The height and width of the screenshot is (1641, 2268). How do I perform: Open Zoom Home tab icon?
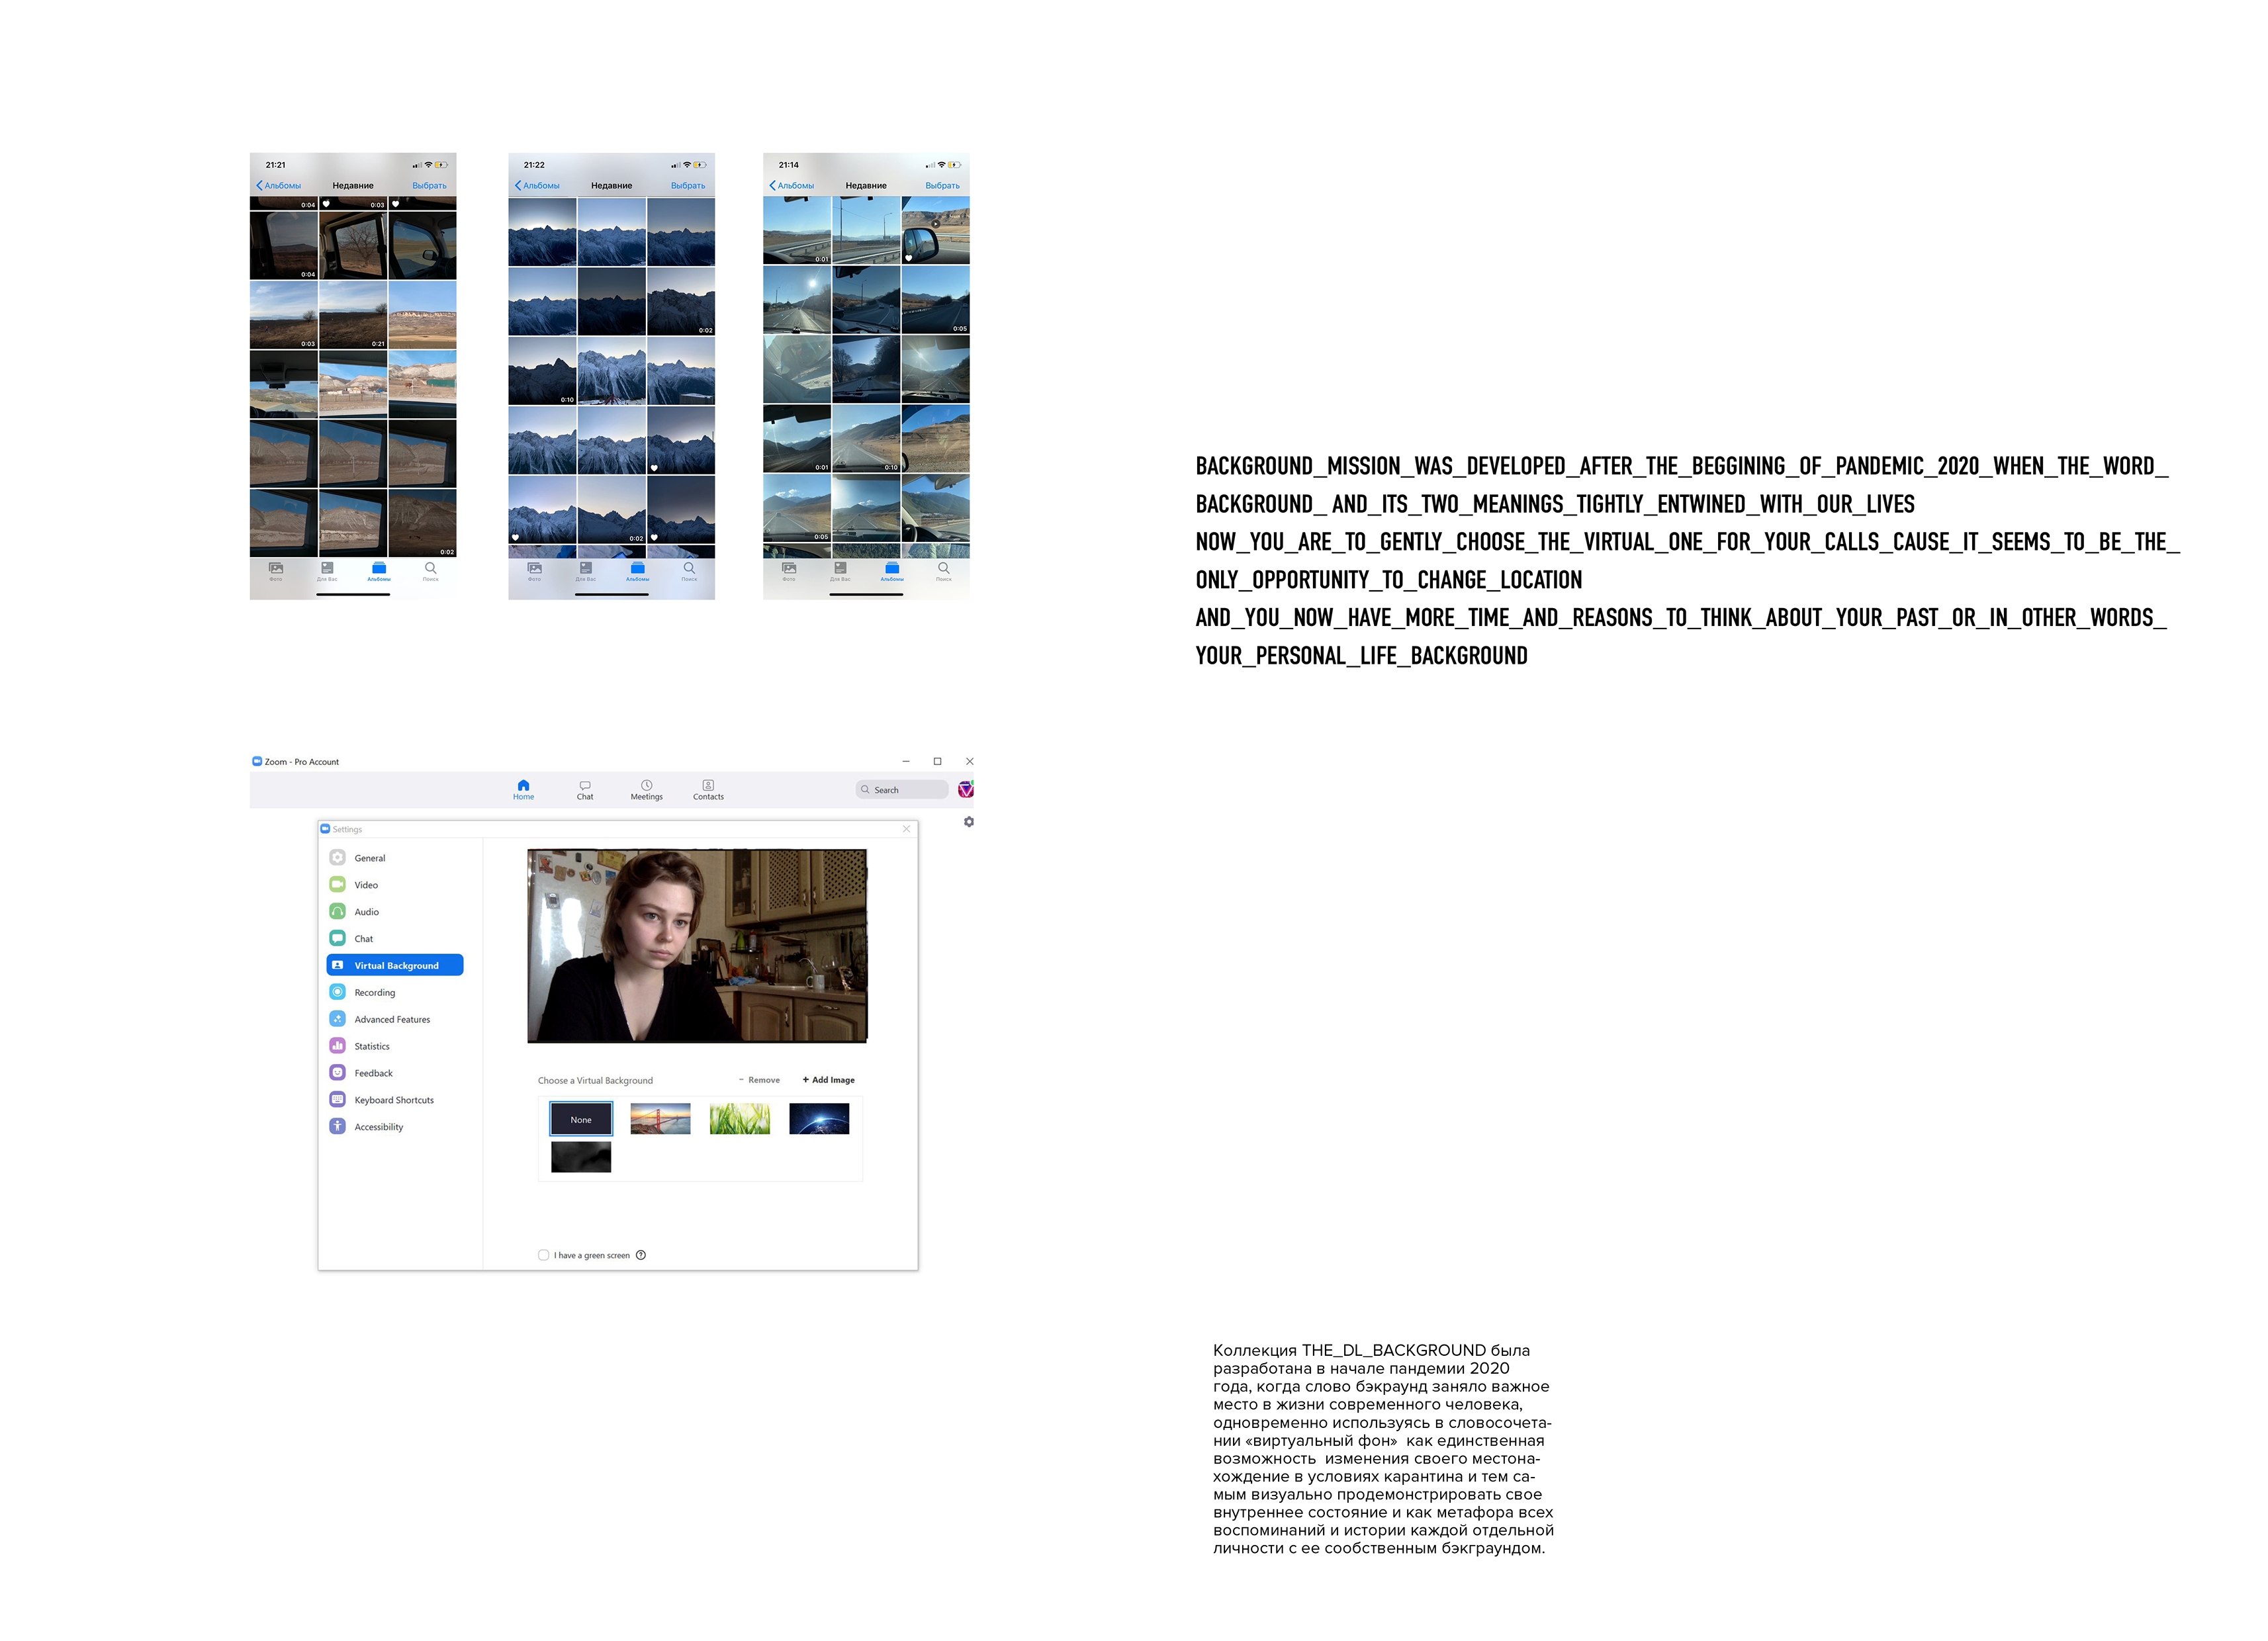coord(523,786)
